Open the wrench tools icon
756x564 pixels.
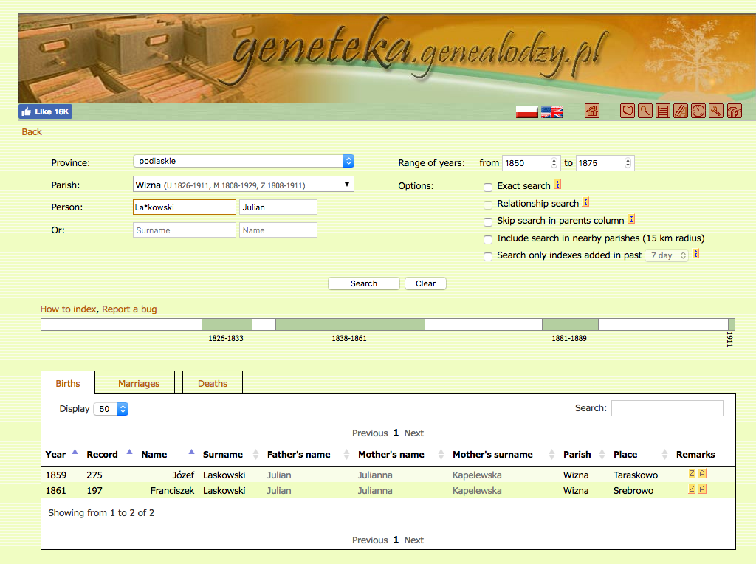coord(715,111)
